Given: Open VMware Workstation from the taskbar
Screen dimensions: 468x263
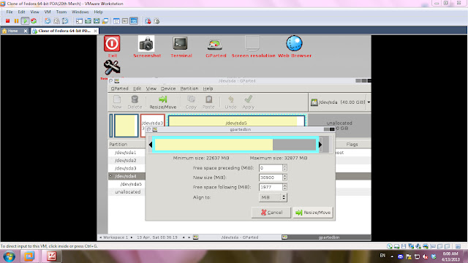Looking at the screenshot, I should (x=29, y=256).
